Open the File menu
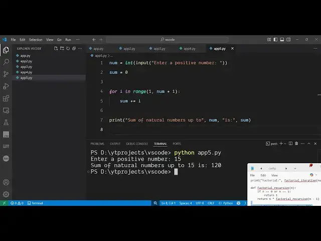321x241 pixels. 14,40
